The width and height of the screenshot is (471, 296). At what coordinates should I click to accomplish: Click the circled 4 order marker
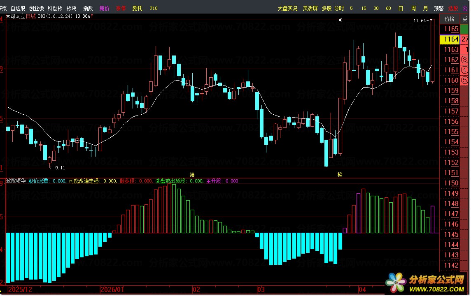click(464, 70)
